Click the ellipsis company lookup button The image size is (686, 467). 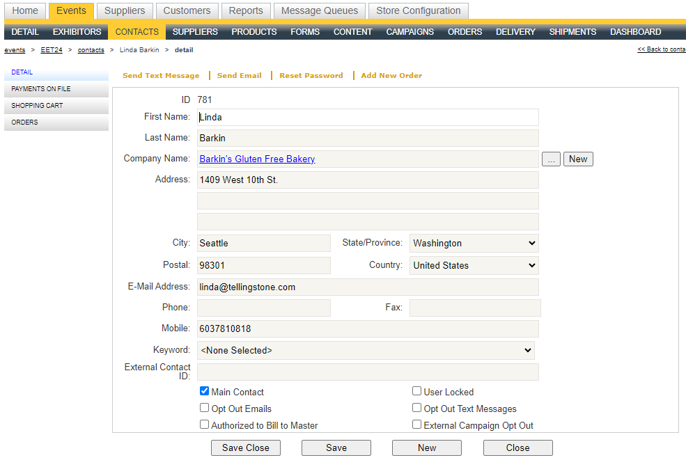[551, 159]
